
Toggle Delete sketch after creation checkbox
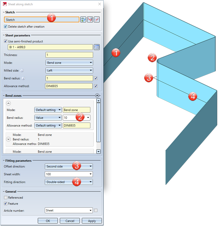point(6,27)
